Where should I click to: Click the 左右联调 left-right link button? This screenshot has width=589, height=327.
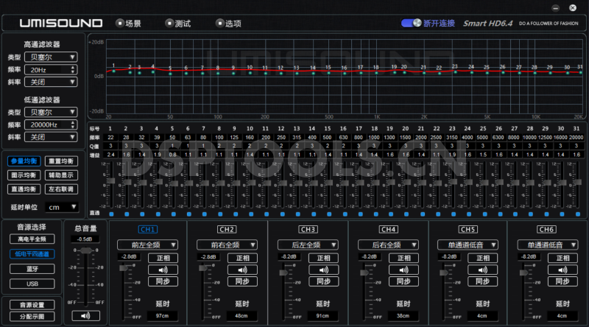[x=61, y=189]
